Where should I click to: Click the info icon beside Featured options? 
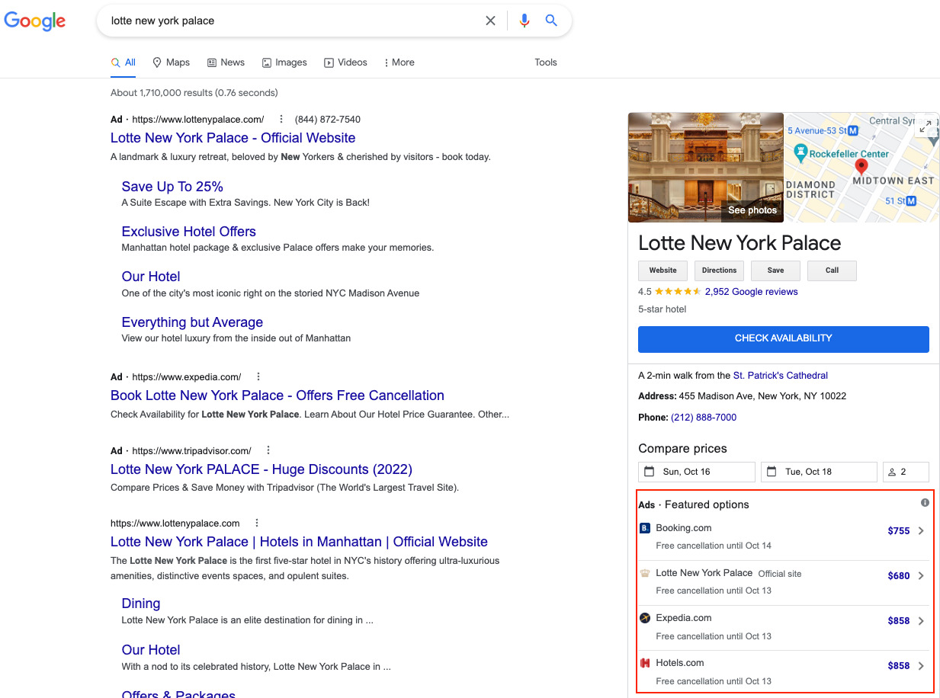coord(925,503)
